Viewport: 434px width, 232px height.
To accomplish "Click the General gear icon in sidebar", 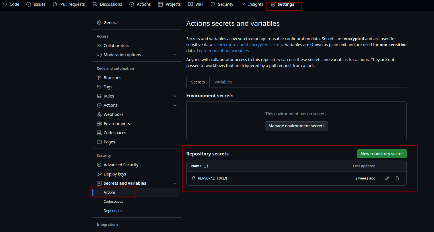I will [99, 23].
